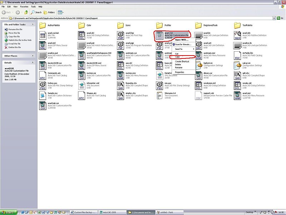Open the Views dropdown button
Screen dimensions: 286x215
(60, 13)
